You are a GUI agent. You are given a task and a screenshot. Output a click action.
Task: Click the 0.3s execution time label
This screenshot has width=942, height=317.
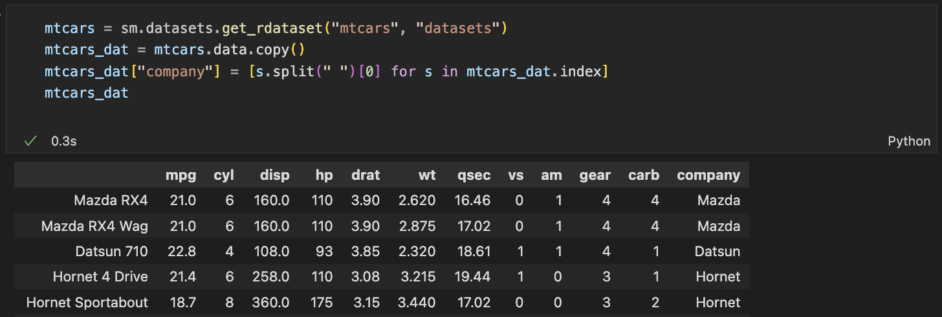tap(64, 141)
